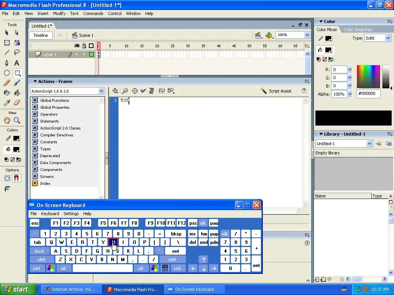Image resolution: width=394 pixels, height=295 pixels.
Task: Show code hint
Action: [x=162, y=91]
